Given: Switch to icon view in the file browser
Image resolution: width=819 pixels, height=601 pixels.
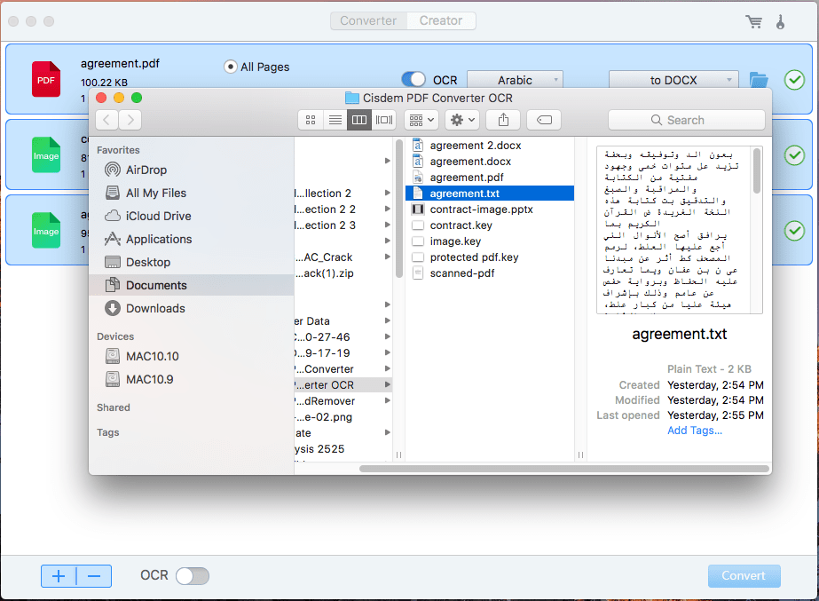Looking at the screenshot, I should (310, 119).
